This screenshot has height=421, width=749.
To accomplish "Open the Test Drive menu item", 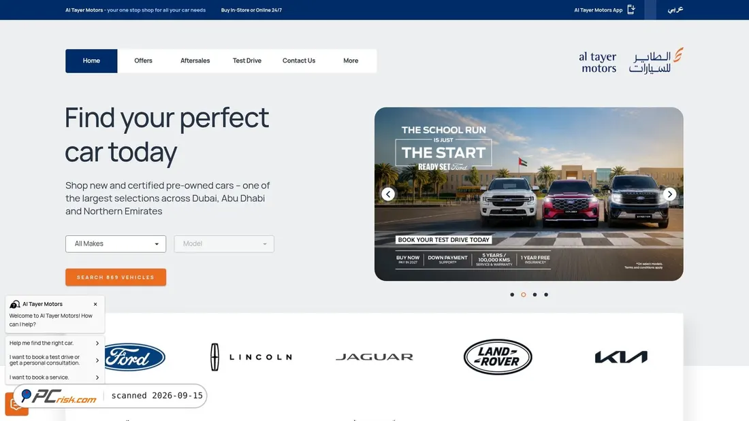I will point(247,61).
